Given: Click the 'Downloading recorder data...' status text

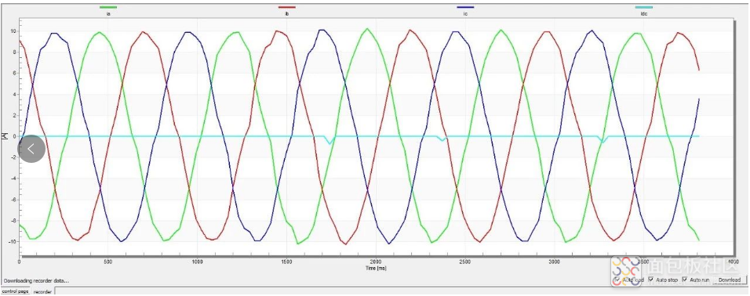Looking at the screenshot, I should tap(36, 280).
